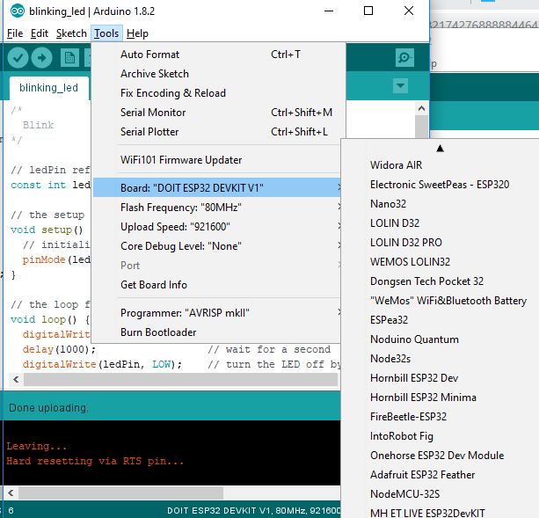Select Electronic SweetPeas - ESP320 board
The height and width of the screenshot is (518, 539).
pos(441,184)
